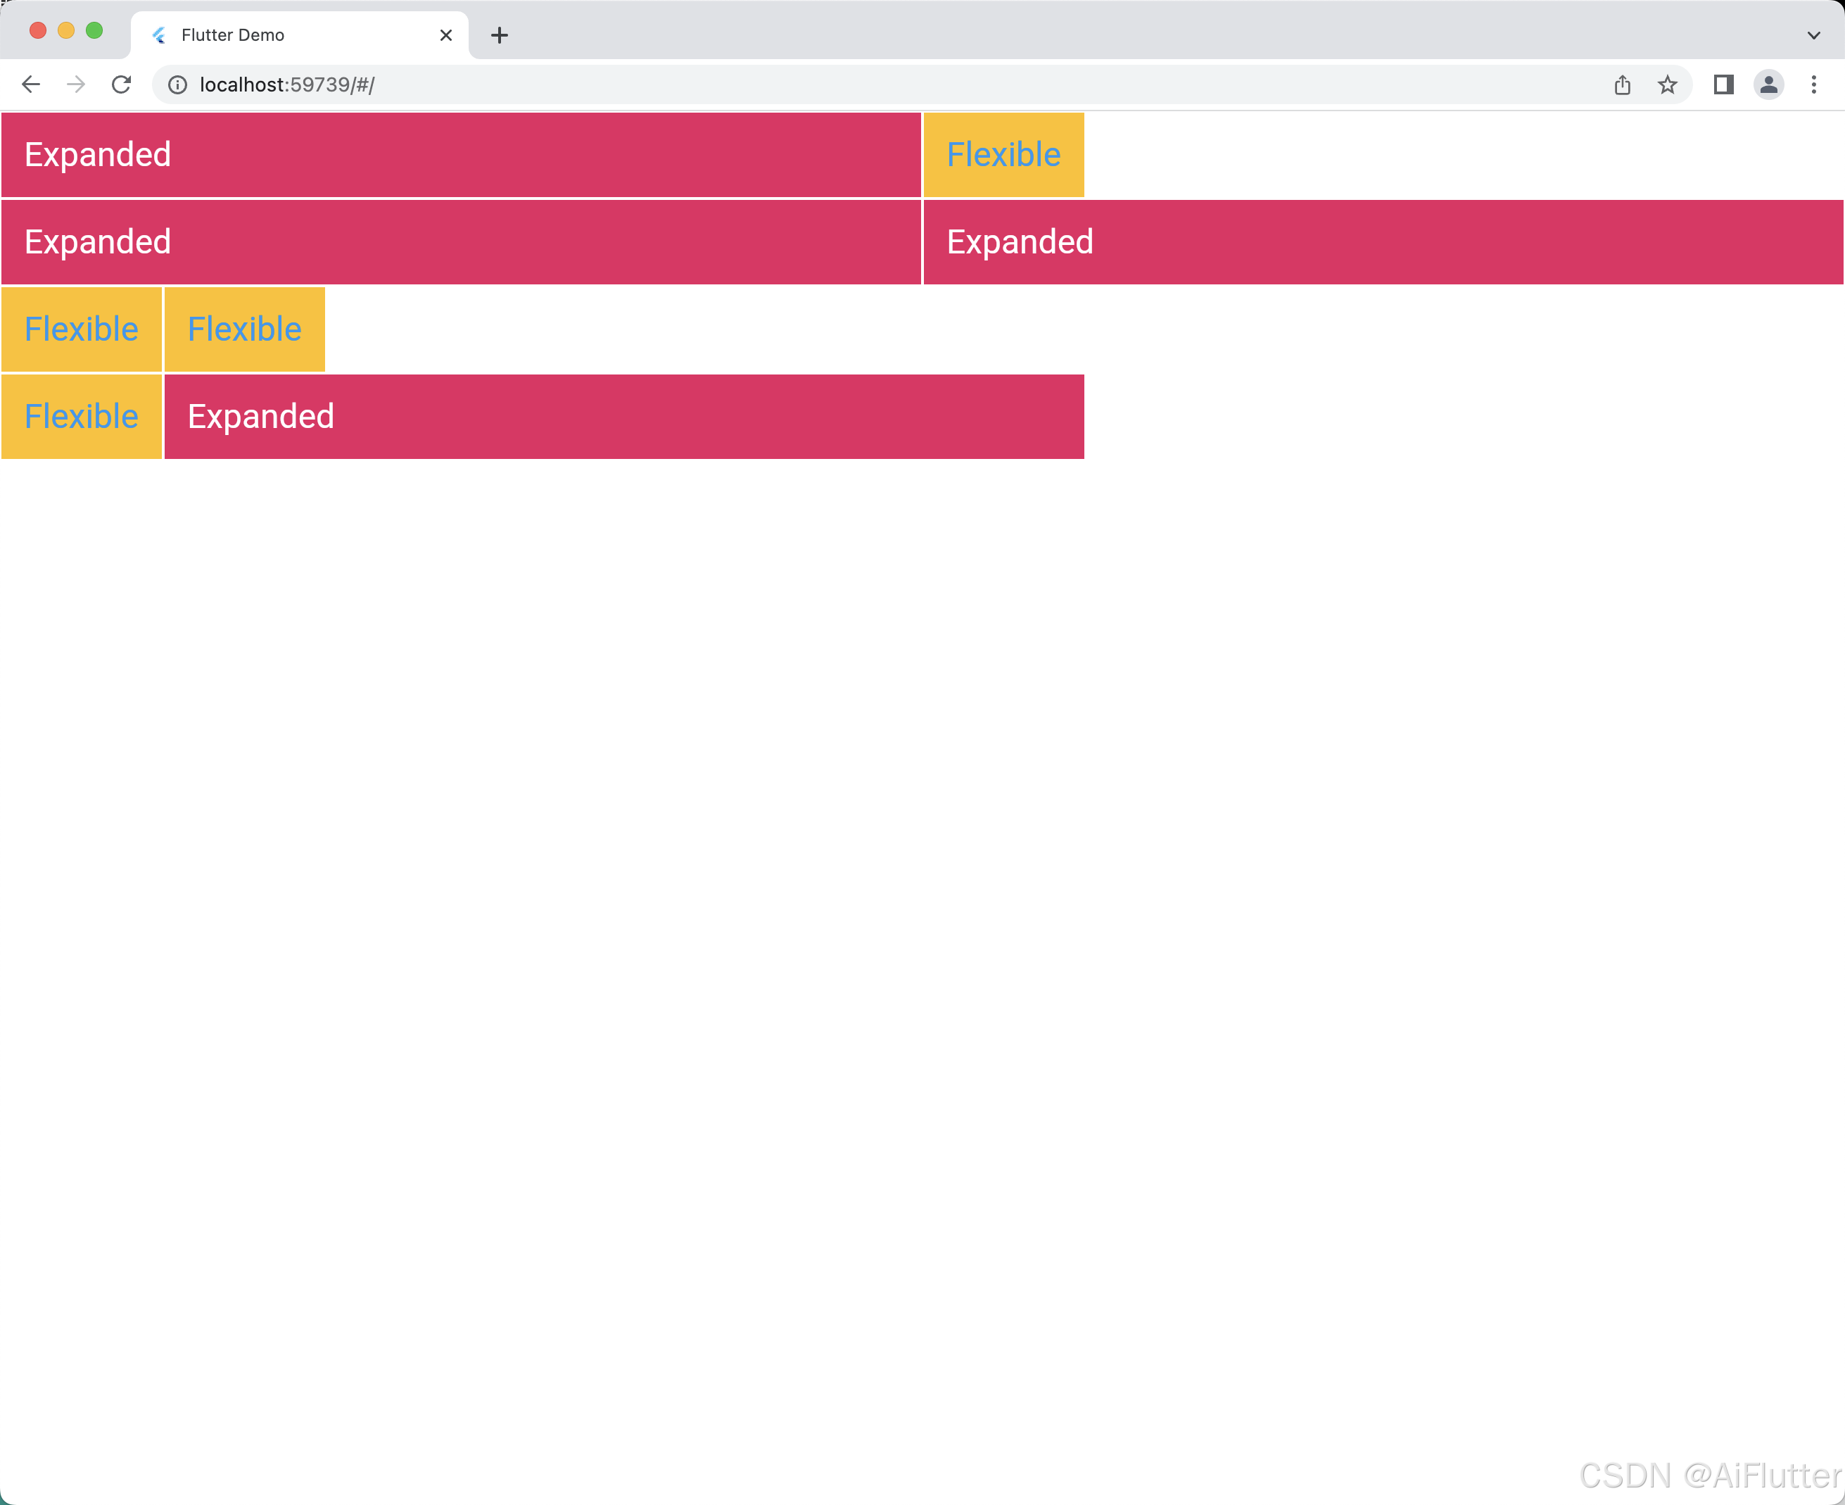Click the Flexible box in first row
1845x1505 pixels.
[1003, 155]
